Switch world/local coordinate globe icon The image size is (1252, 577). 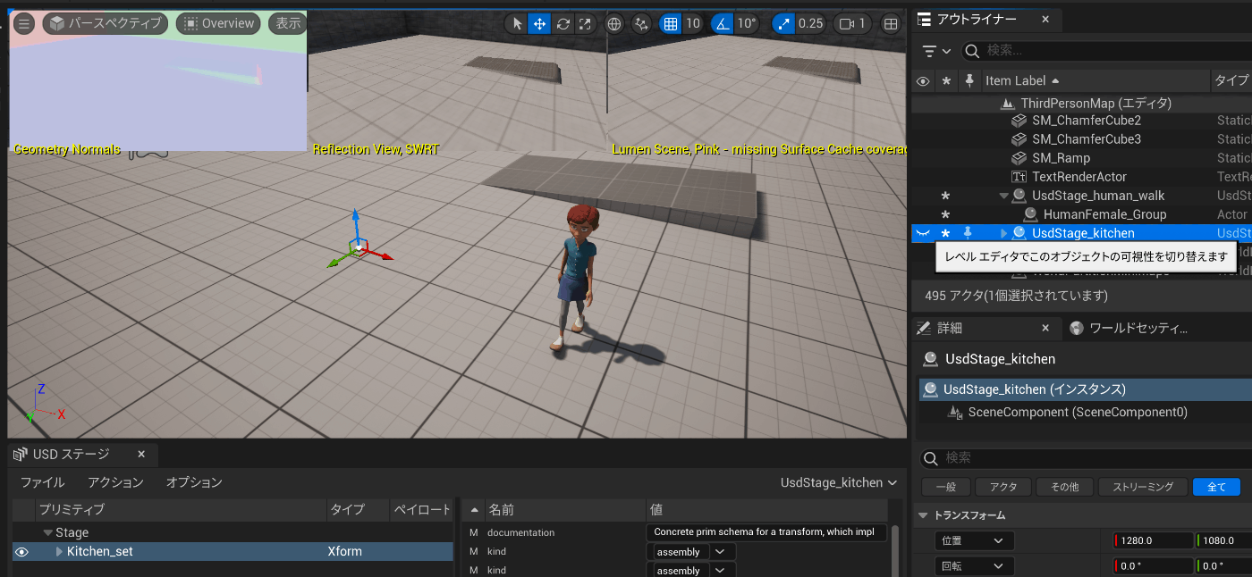pos(614,24)
